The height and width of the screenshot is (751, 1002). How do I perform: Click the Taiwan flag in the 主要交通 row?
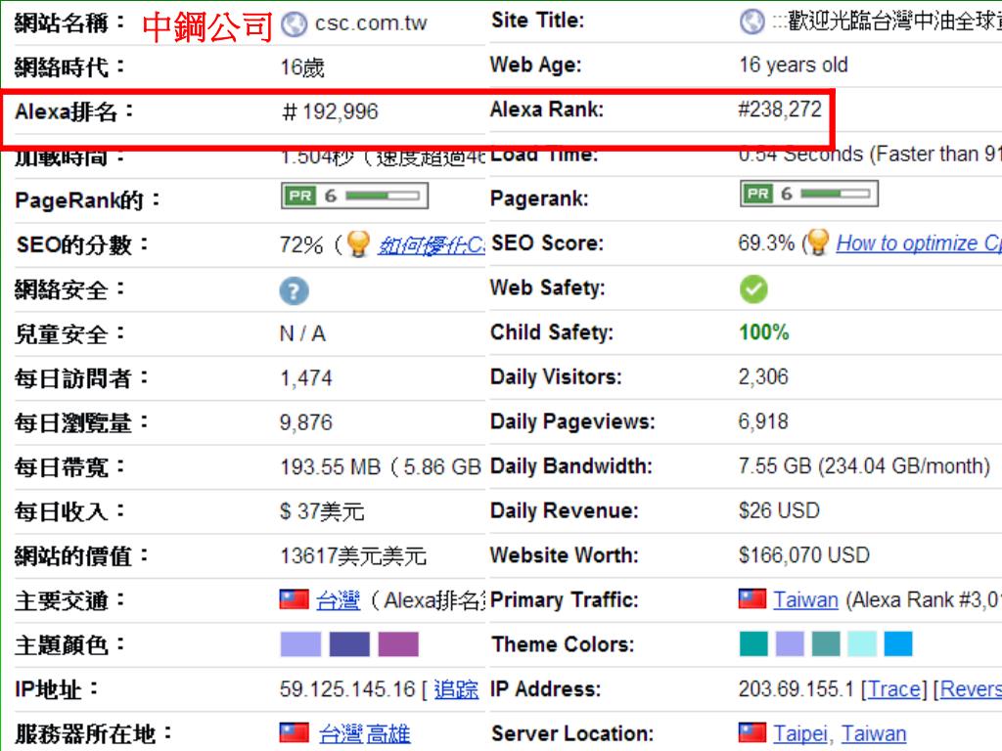(294, 599)
